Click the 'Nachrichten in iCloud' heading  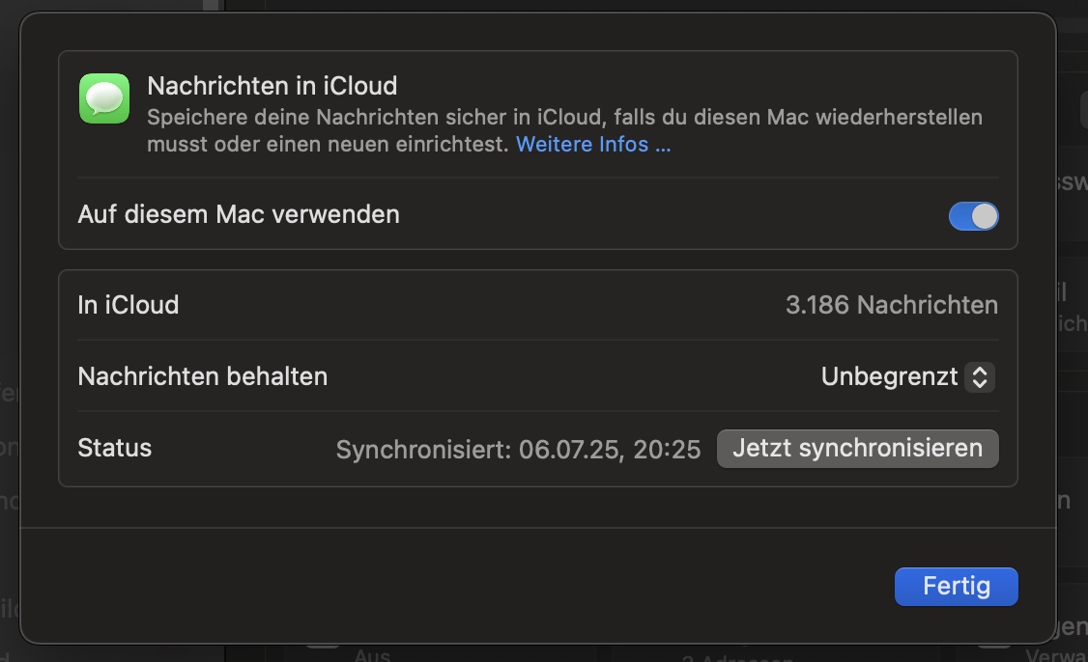click(x=272, y=86)
